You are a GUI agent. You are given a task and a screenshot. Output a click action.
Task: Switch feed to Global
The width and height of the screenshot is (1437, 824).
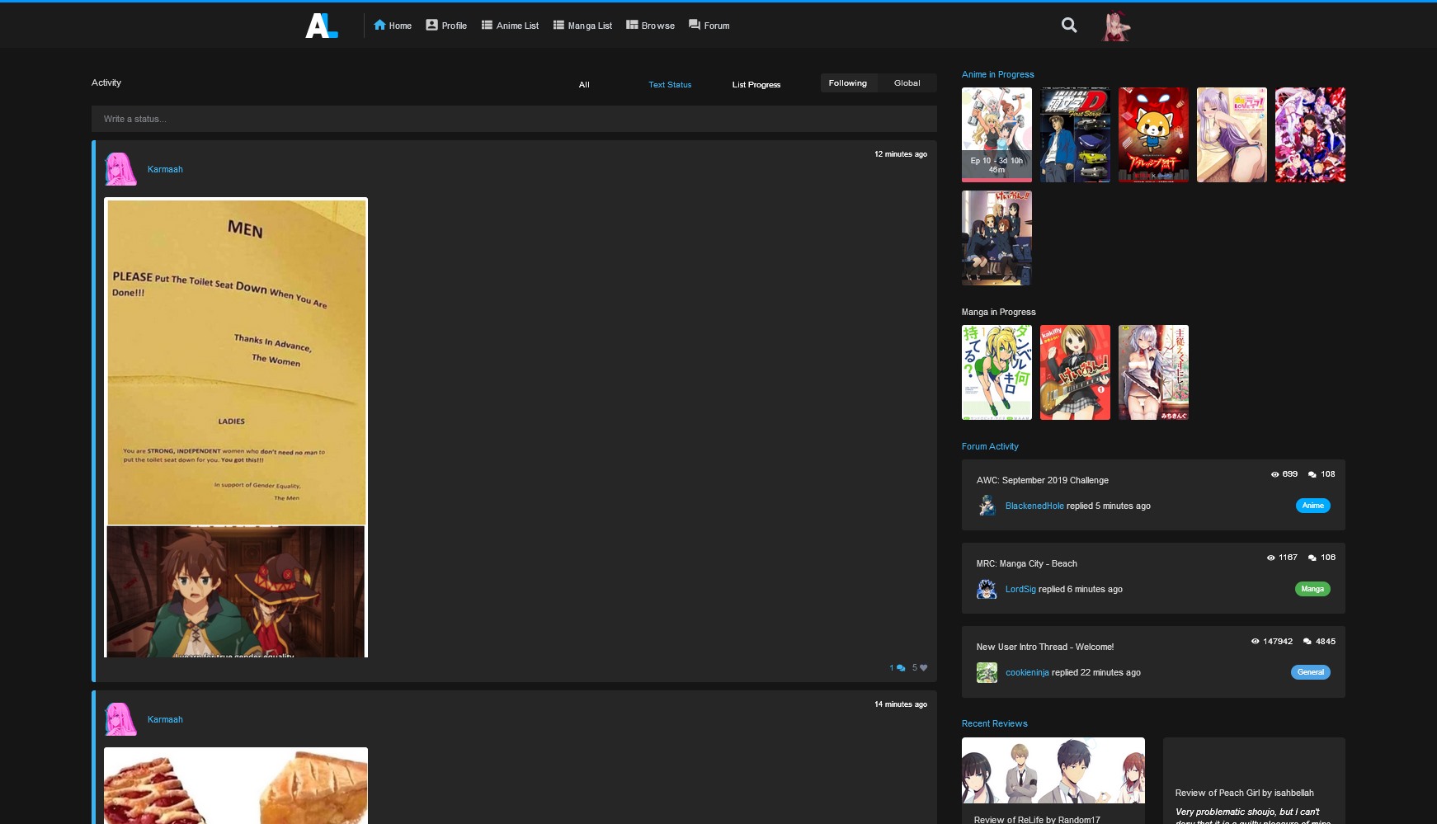pyautogui.click(x=907, y=83)
